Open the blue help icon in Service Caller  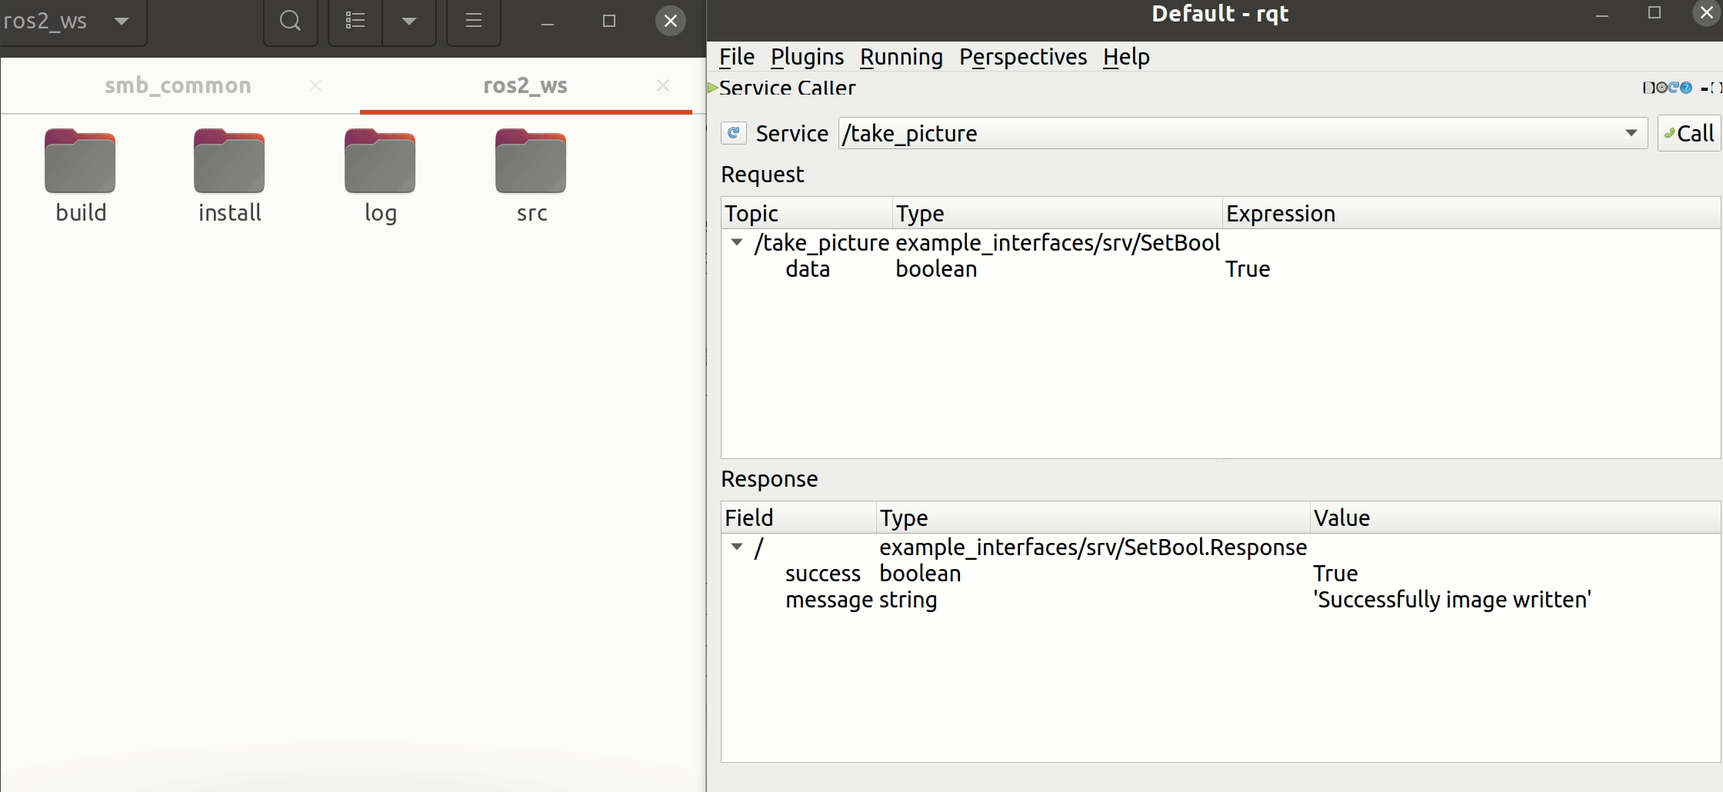[1686, 88]
